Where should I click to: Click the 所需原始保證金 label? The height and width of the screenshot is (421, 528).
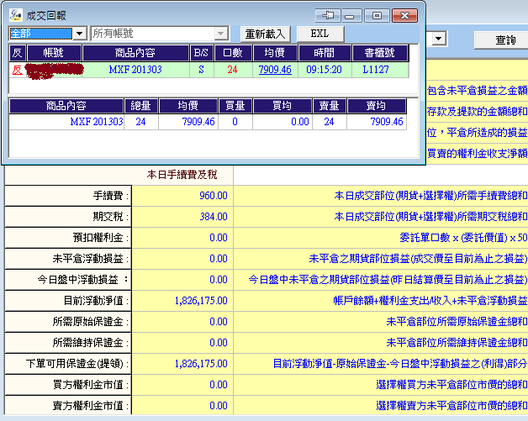[91, 321]
